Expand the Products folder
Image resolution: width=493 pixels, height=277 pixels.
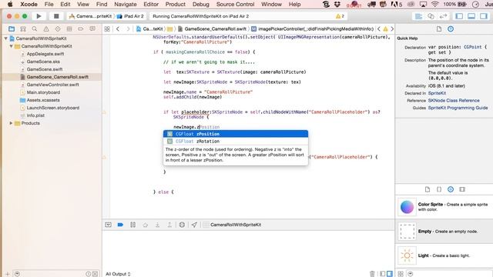point(11,123)
